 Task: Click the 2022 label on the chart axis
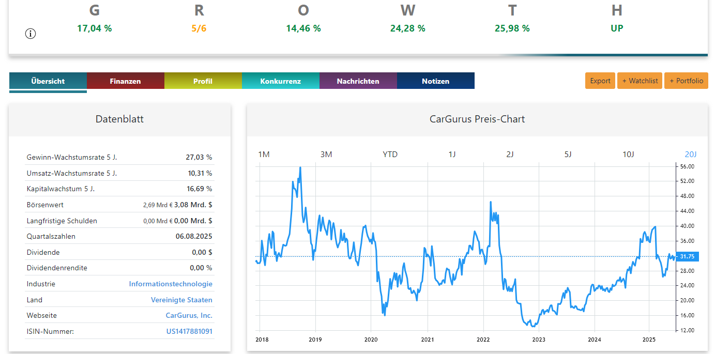pyautogui.click(x=483, y=340)
